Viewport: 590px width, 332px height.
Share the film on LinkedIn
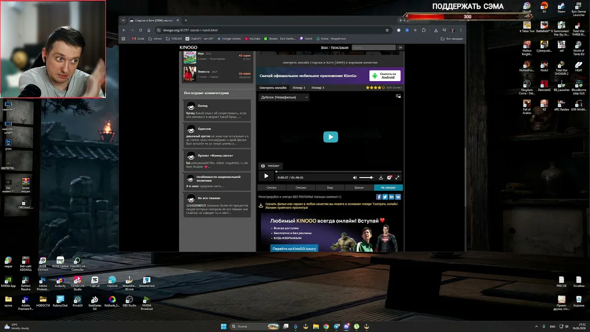pos(392,197)
